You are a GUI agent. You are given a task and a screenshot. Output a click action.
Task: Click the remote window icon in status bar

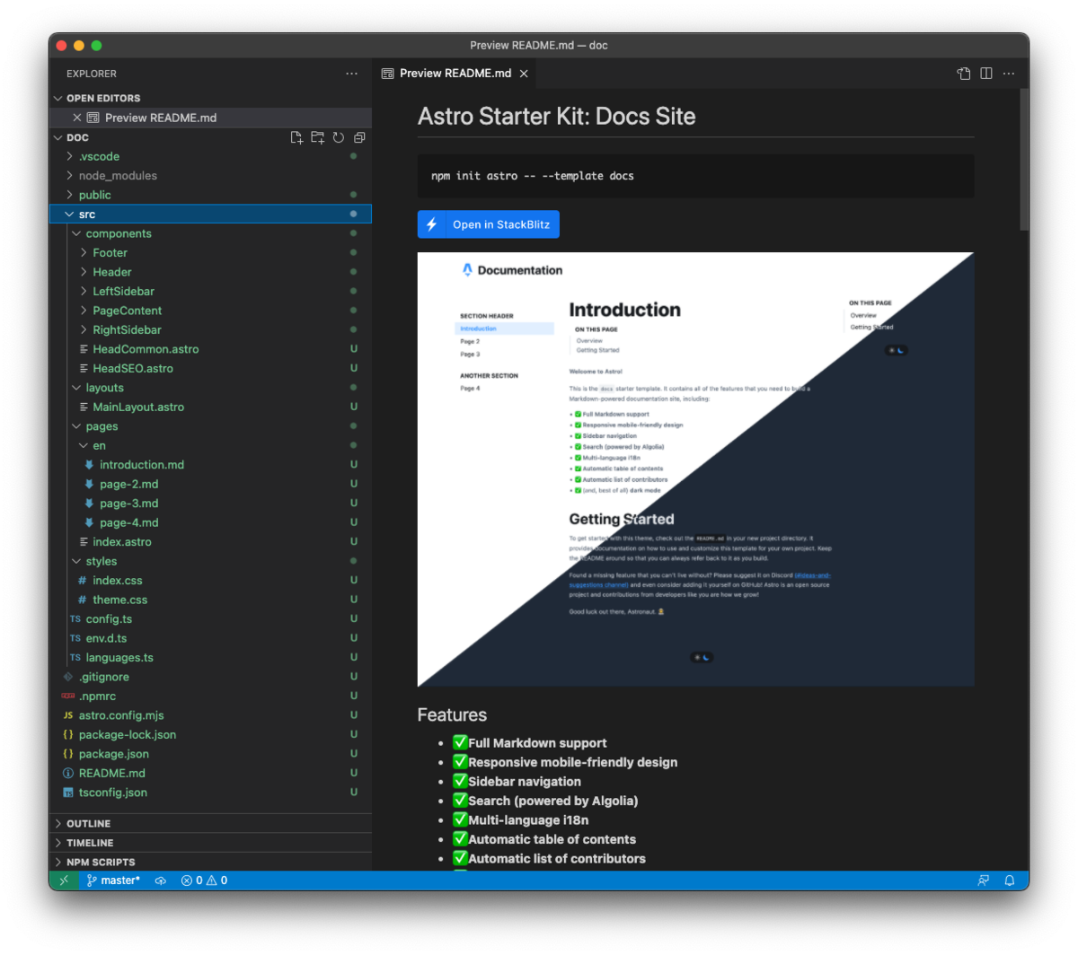(64, 881)
